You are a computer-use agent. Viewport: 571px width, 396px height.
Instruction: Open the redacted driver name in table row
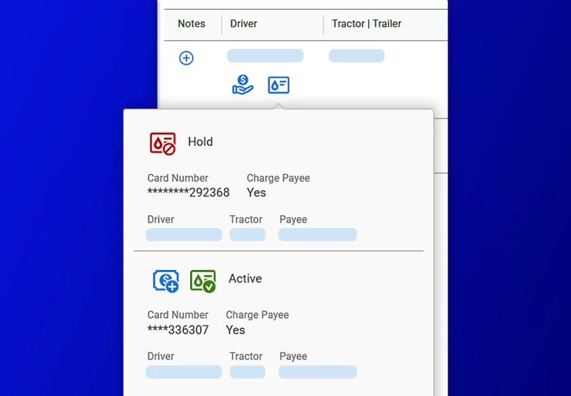265,56
